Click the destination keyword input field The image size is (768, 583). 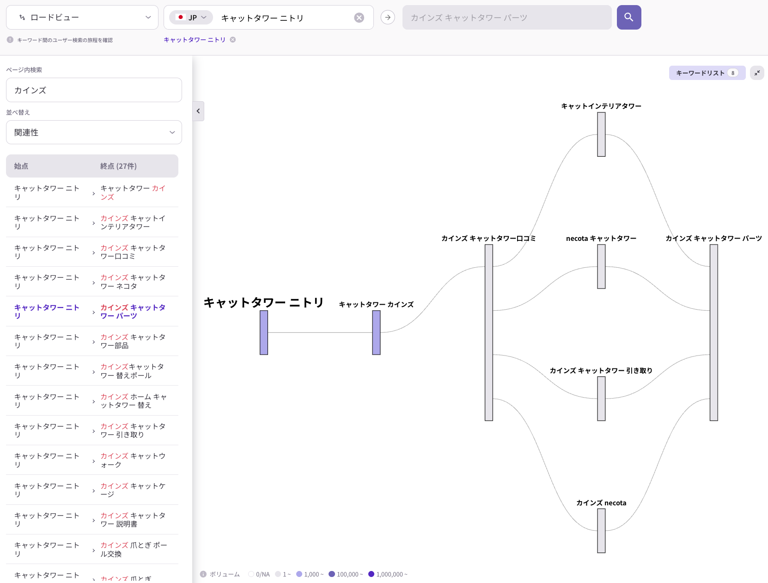pos(507,18)
